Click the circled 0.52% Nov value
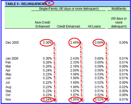 point(99,100)
